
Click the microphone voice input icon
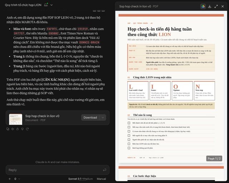15,179
